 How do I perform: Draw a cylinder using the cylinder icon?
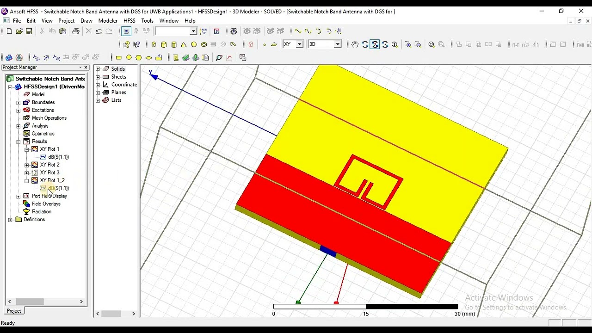(x=164, y=44)
